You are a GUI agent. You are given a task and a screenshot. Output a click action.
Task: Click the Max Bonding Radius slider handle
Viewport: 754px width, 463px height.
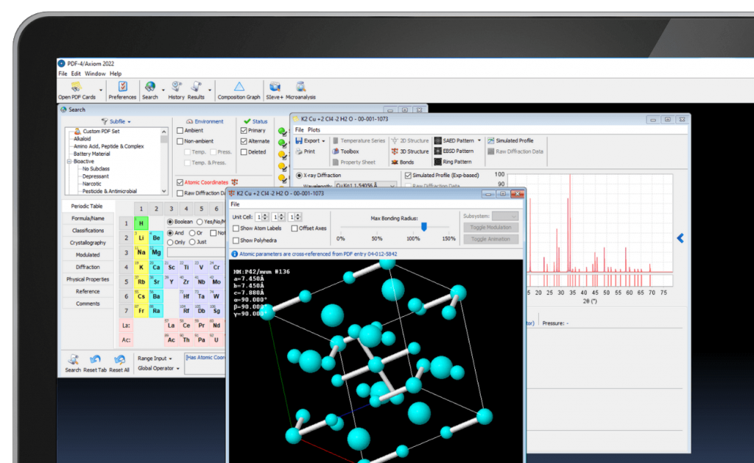(424, 226)
